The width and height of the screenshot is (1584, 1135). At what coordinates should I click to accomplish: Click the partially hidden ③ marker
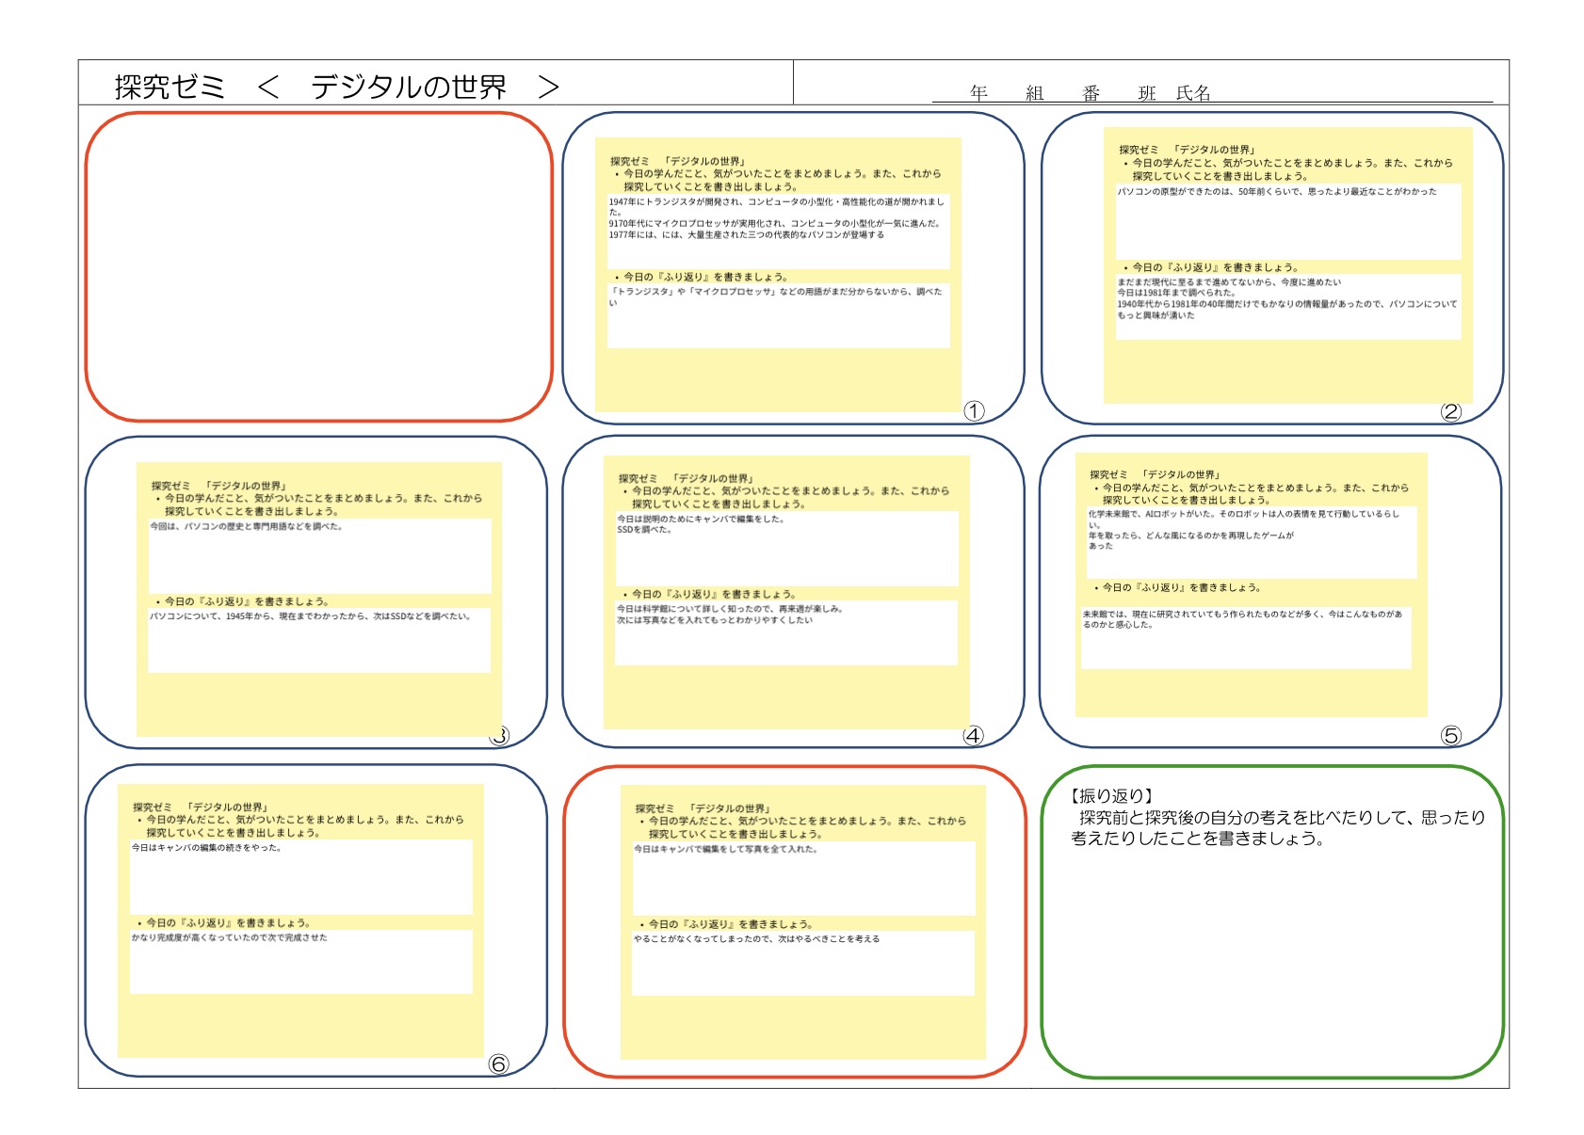click(500, 736)
